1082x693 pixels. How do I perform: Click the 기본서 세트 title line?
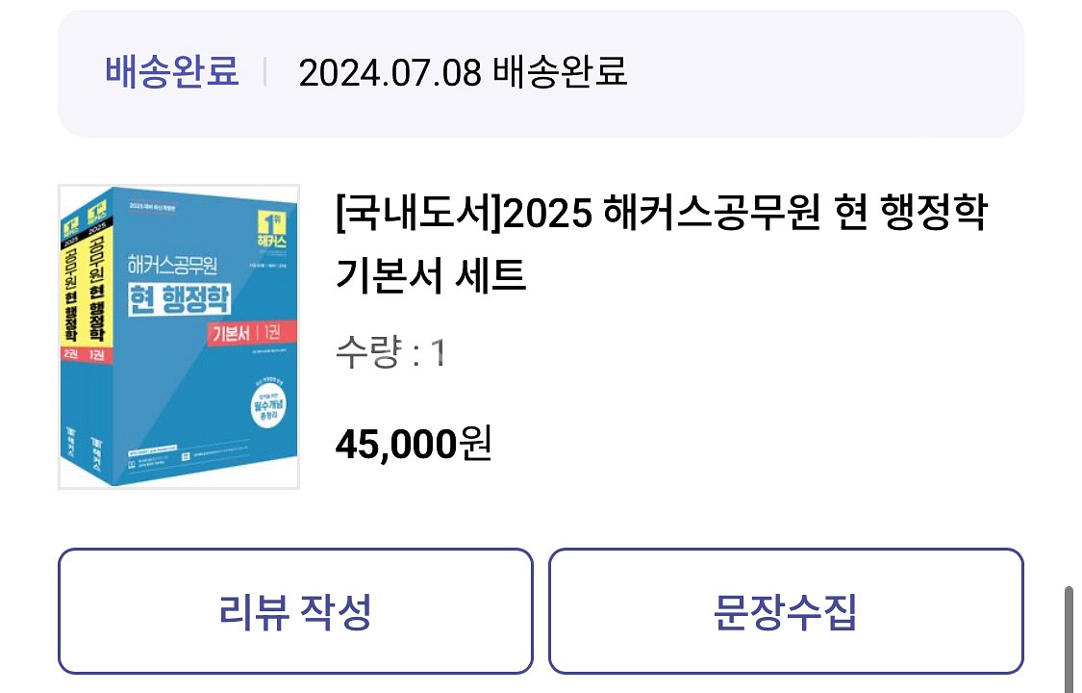(x=431, y=274)
